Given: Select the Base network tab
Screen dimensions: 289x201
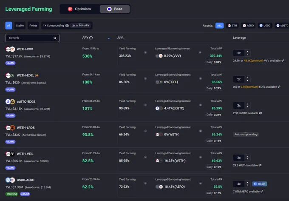Looking at the screenshot, I should [115, 9].
